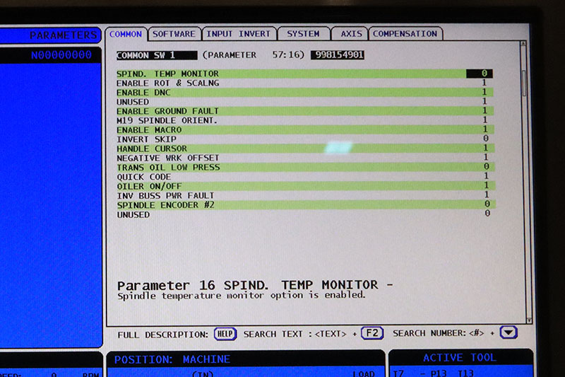
Task: Select the ENABLE GROUND FAULT row
Action: [305, 111]
